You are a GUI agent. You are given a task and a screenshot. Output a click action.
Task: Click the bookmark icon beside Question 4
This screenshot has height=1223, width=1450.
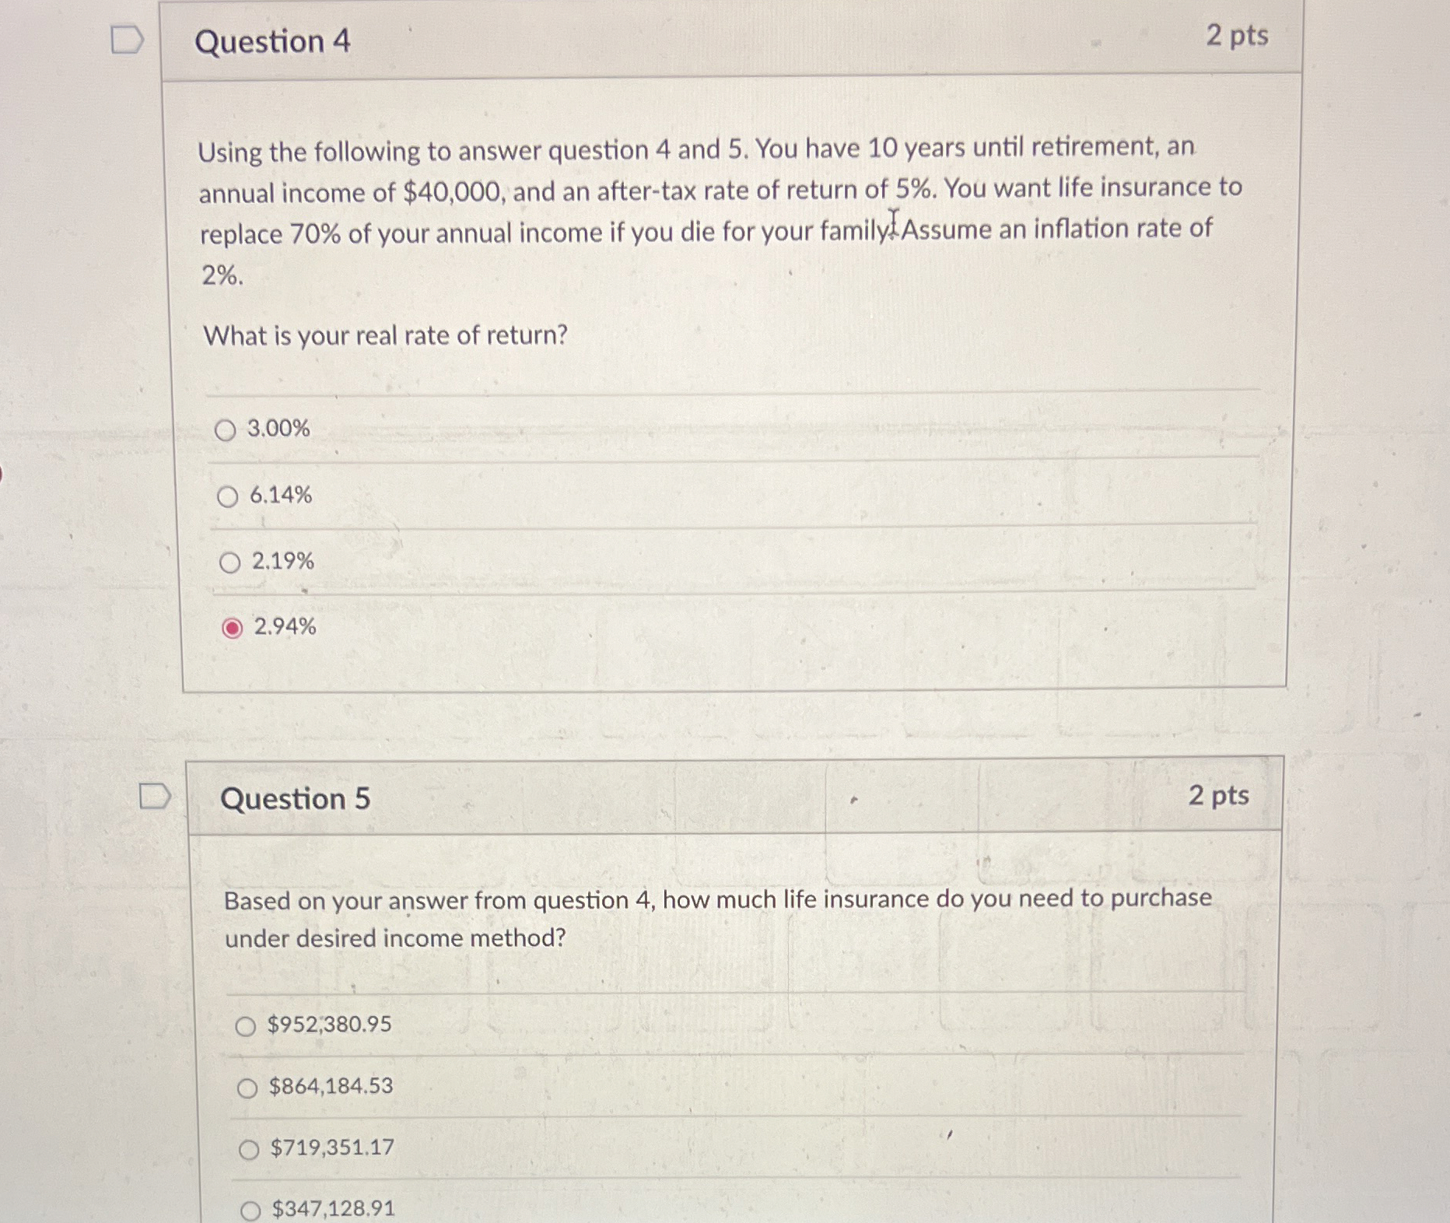(127, 38)
